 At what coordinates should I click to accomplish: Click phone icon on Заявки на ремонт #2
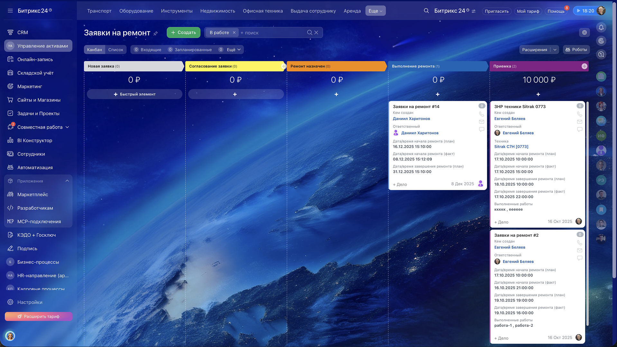click(579, 242)
